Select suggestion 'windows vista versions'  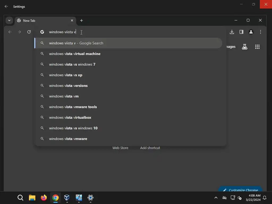(x=128, y=86)
